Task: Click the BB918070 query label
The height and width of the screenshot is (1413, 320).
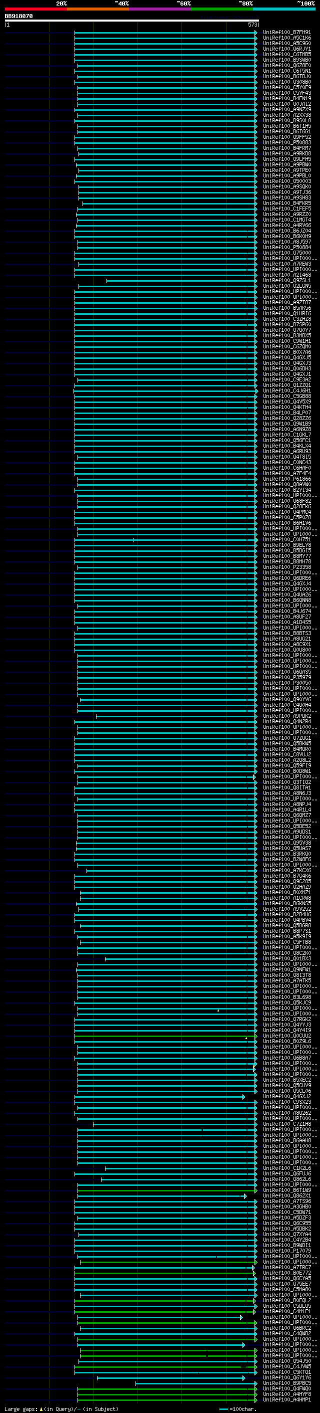Action: tap(18, 17)
